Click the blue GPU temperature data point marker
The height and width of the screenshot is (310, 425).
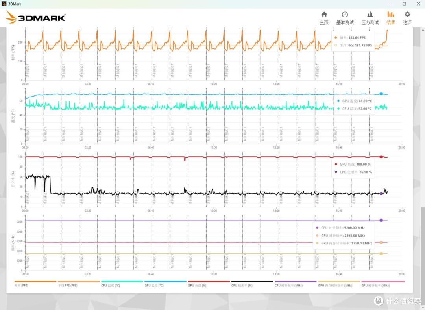click(381, 94)
